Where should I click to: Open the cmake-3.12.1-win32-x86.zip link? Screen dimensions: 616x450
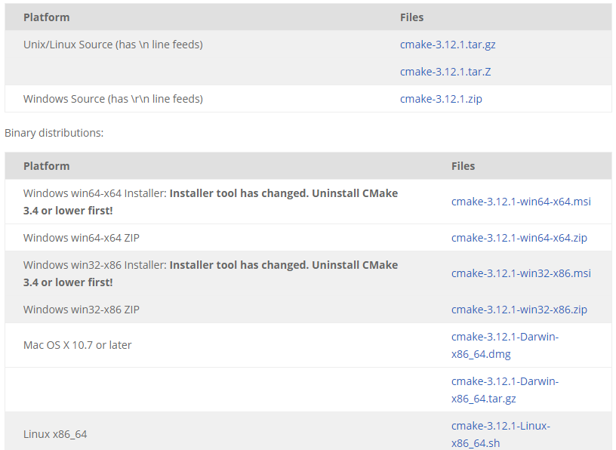(519, 310)
